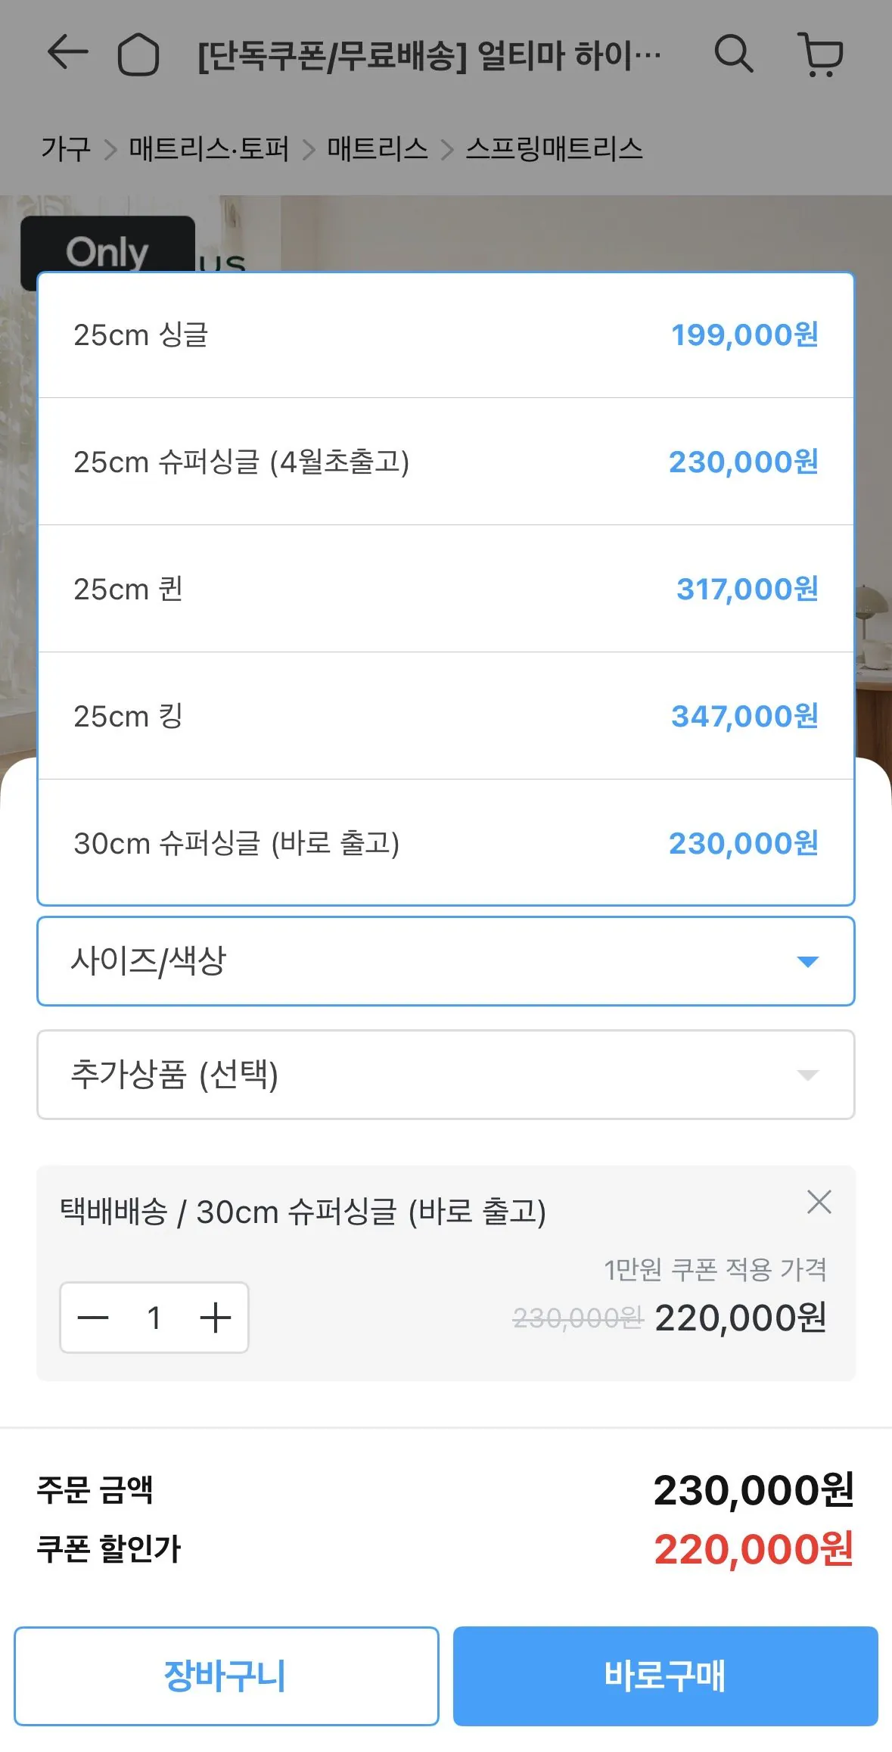Add to cart with 장바구니 button
The width and height of the screenshot is (892, 1752).
[x=225, y=1676]
